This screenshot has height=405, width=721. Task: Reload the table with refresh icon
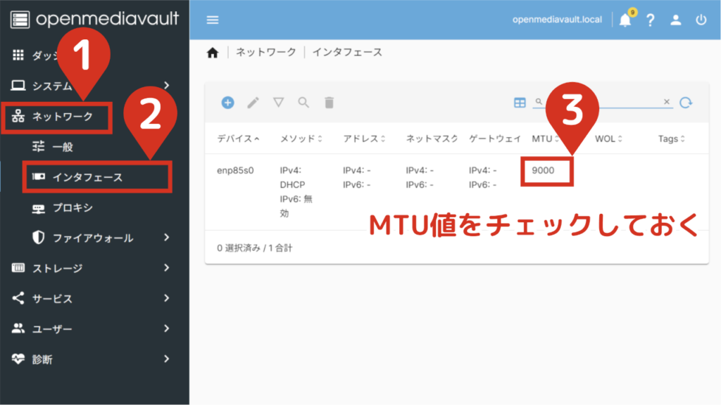[686, 103]
